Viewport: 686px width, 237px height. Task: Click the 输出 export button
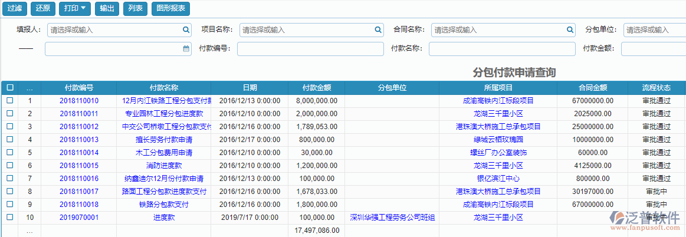point(107,9)
